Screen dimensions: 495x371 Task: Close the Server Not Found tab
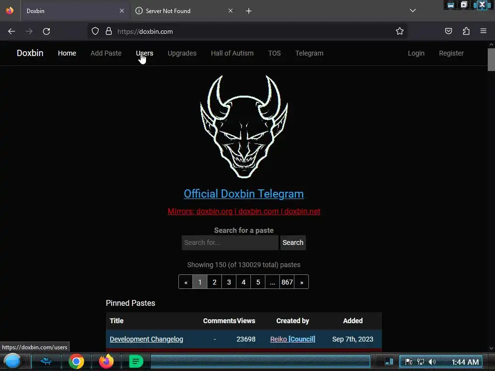[x=231, y=11]
